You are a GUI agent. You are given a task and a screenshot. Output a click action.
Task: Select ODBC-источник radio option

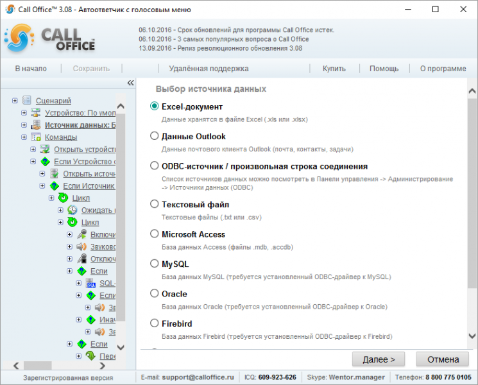pyautogui.click(x=154, y=166)
